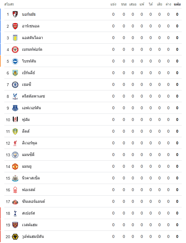The image size is (186, 243).
Task: Open the ไบรท์ตัน team link
Action: click(29, 61)
